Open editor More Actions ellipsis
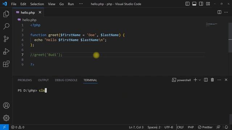 226,12
